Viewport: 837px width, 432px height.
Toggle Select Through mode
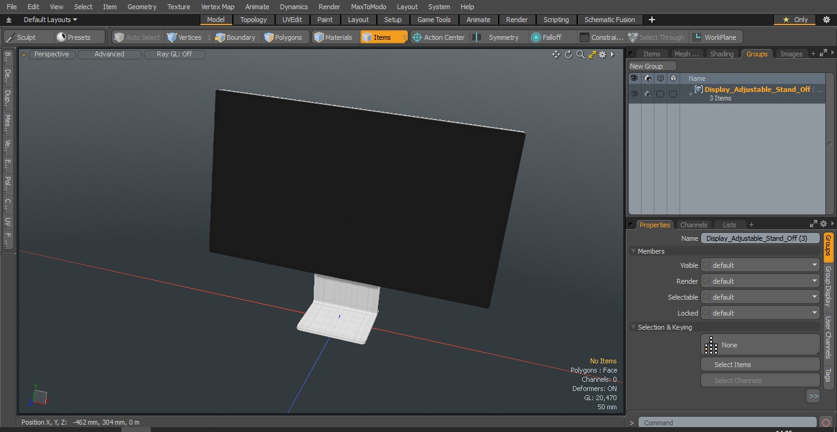[x=656, y=37]
